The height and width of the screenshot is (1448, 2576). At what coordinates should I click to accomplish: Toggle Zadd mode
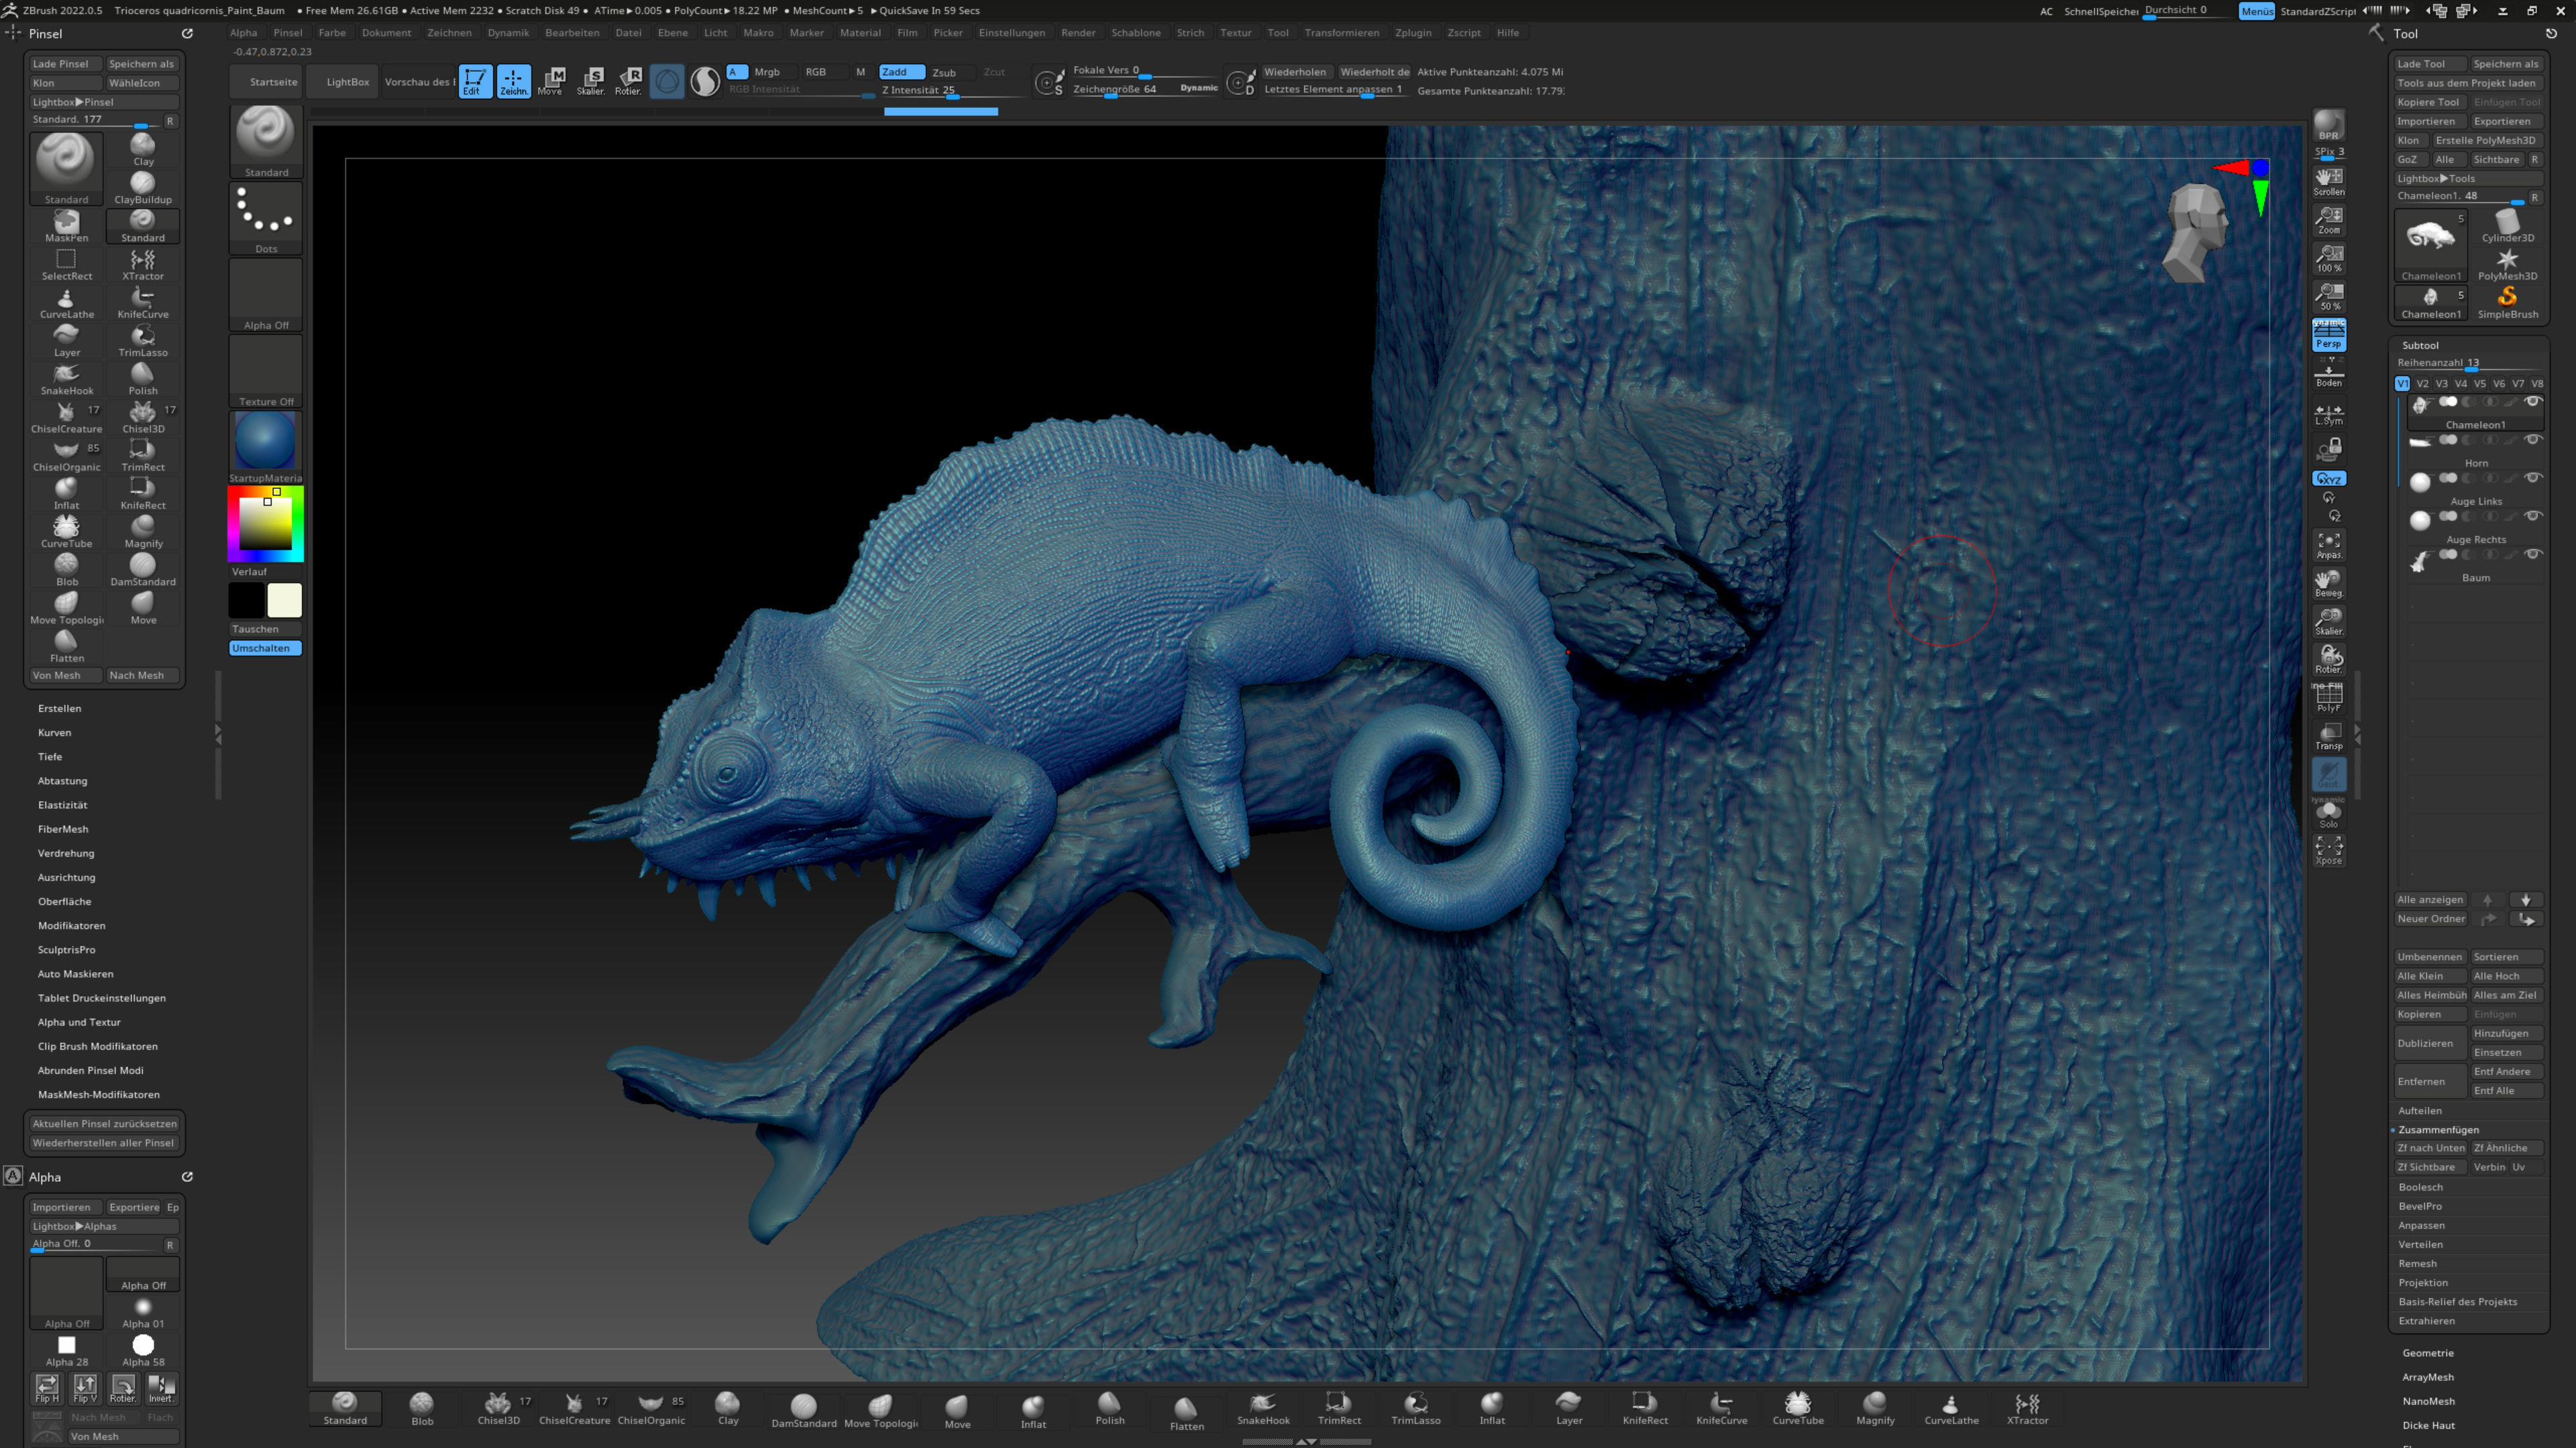click(x=901, y=72)
